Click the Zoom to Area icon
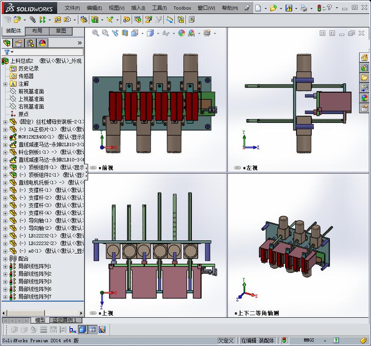371x346 pixels. (x=105, y=33)
